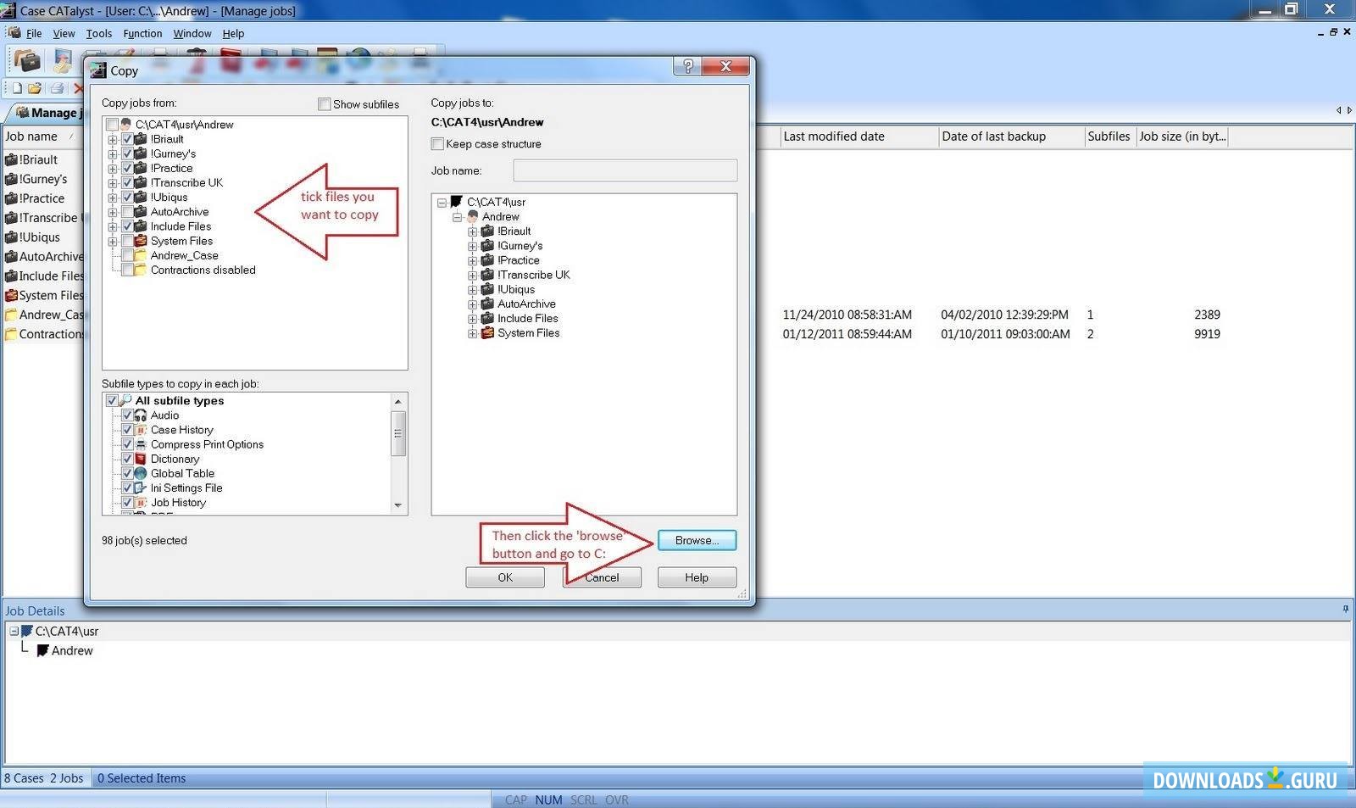Click the All subfile types magnifier icon
Image resolution: width=1356 pixels, height=808 pixels.
[125, 401]
